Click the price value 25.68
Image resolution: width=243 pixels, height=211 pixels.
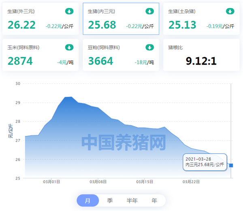point(102,25)
